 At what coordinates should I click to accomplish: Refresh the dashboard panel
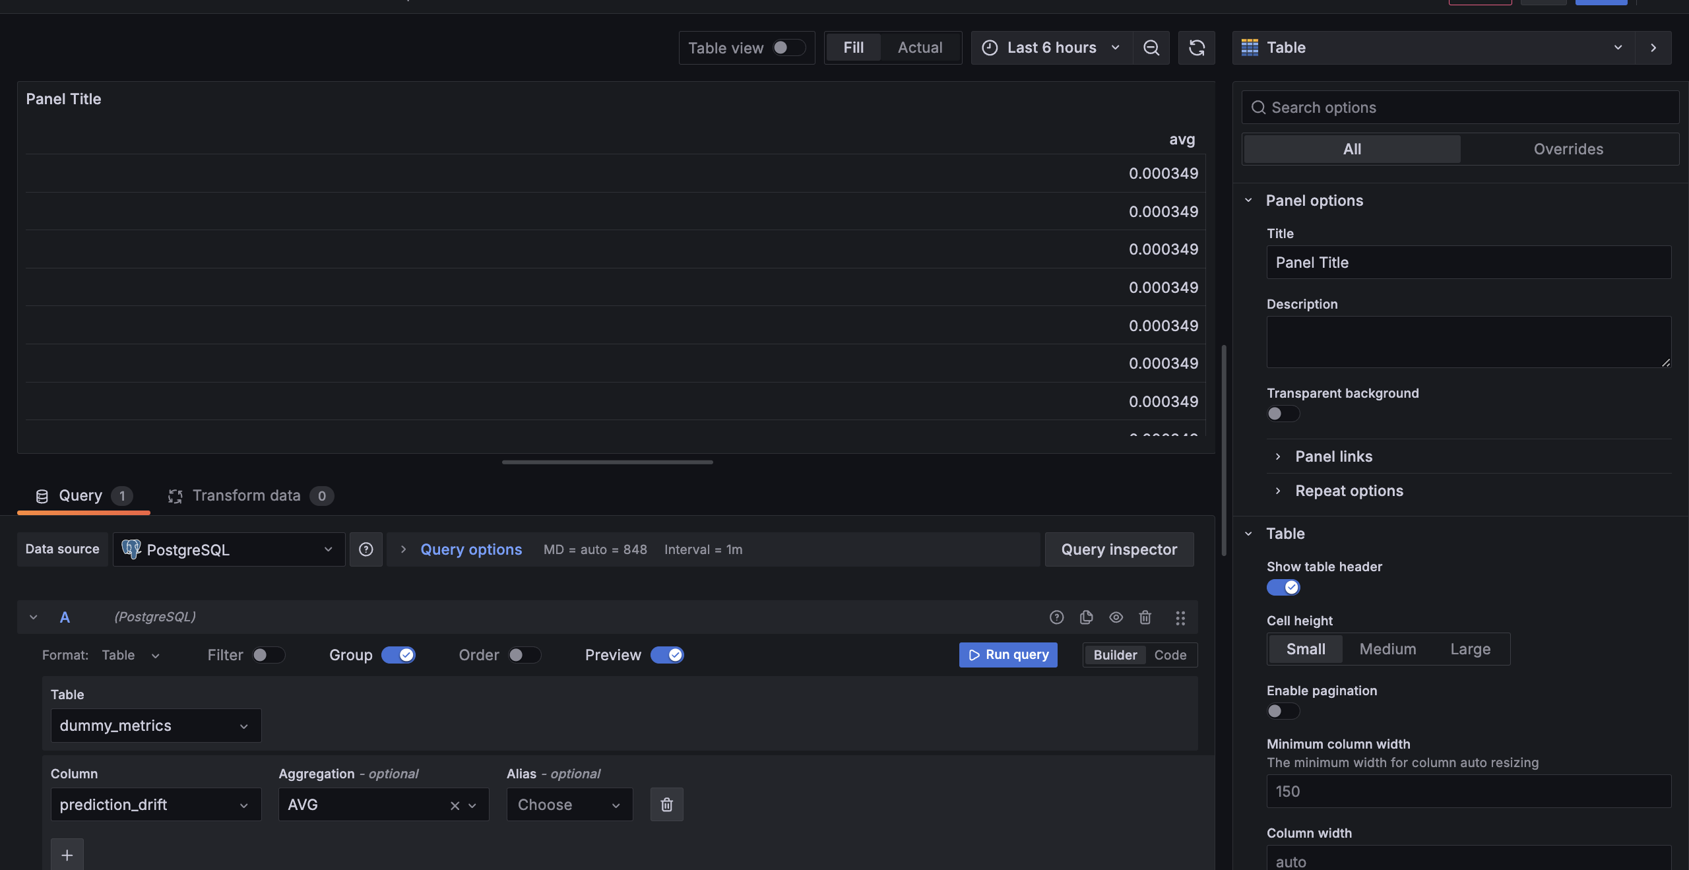coord(1196,47)
